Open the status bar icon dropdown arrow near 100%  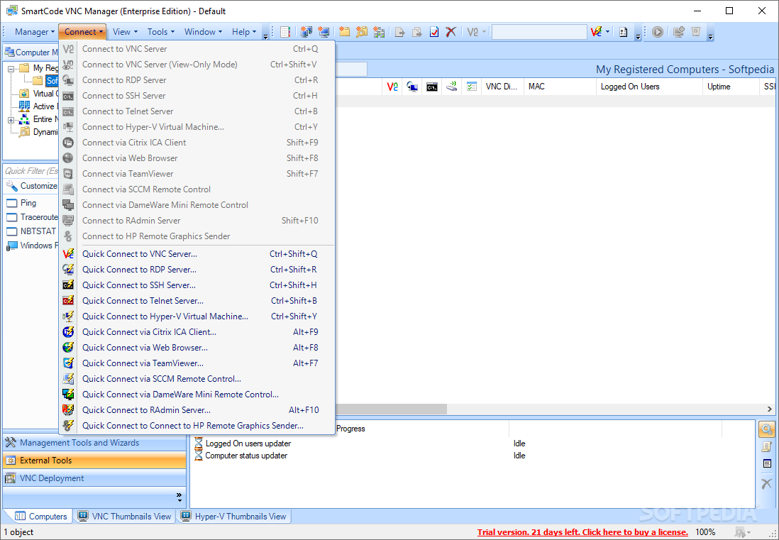[x=748, y=532]
